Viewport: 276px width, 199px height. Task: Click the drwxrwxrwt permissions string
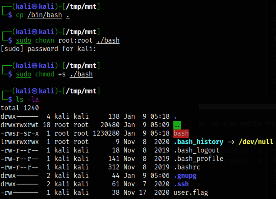click(20, 125)
